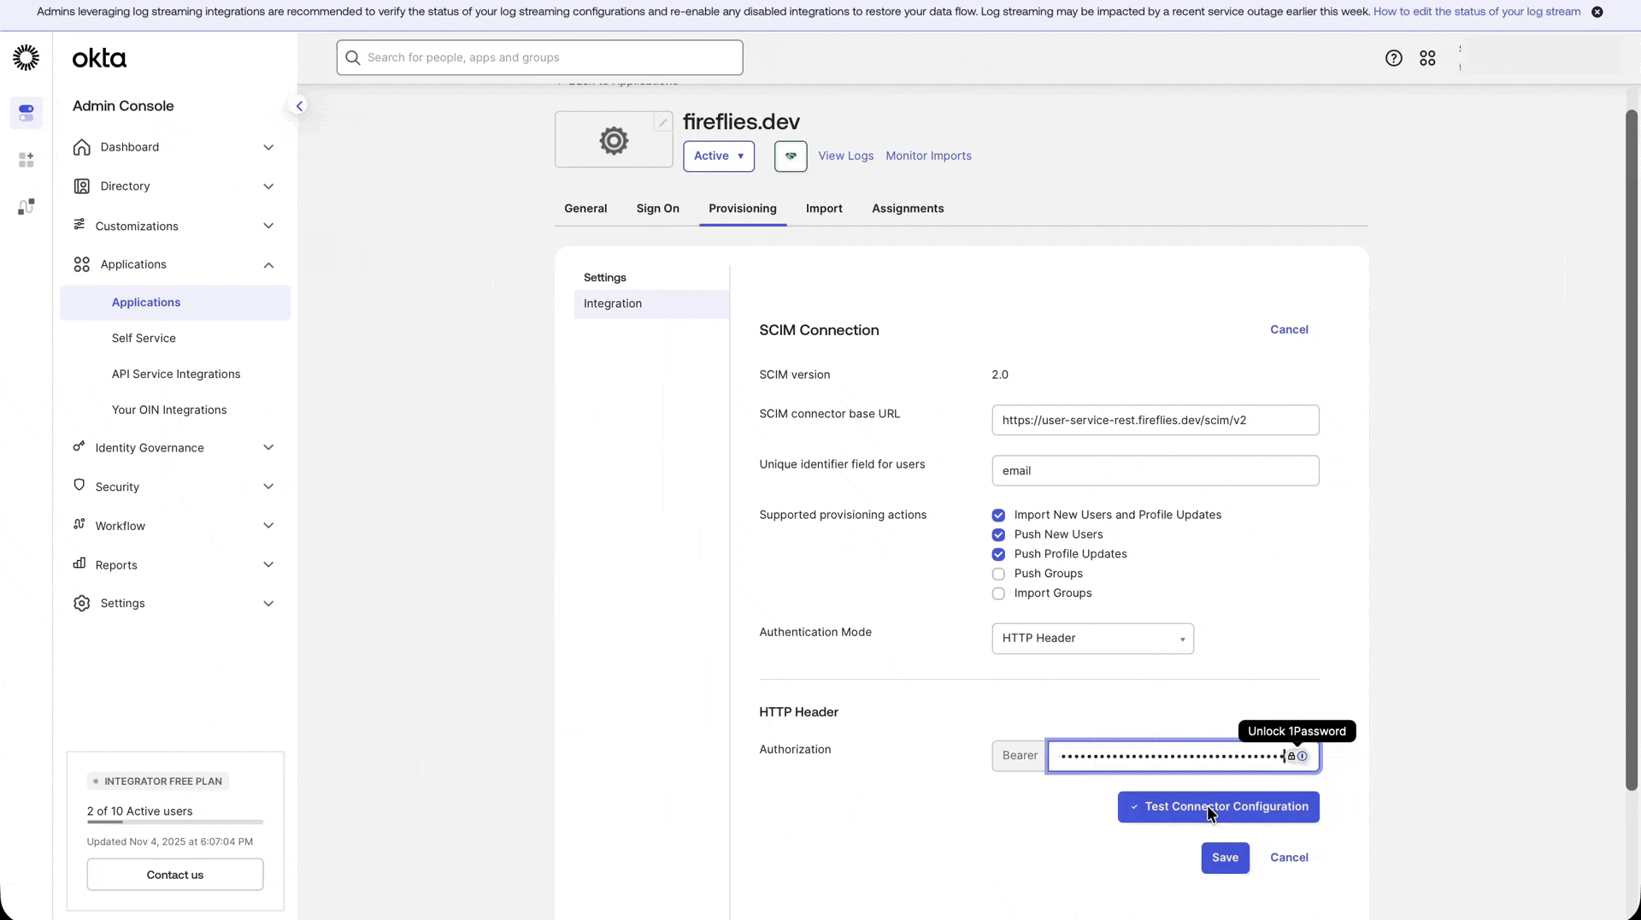This screenshot has width=1641, height=920.
Task: Collapse the sidebar with the arrow icon
Action: point(299,106)
